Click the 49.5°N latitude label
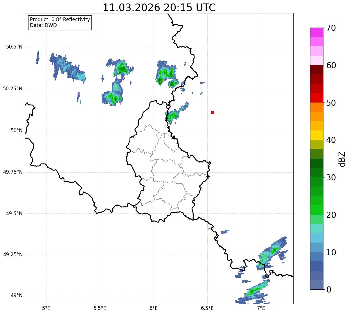 point(14,213)
